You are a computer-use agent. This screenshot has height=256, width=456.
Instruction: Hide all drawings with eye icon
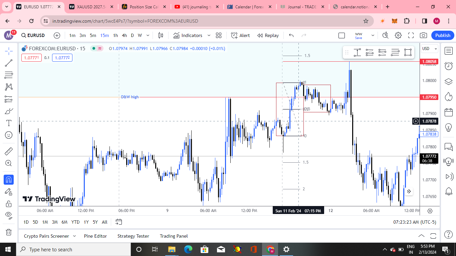9,215
